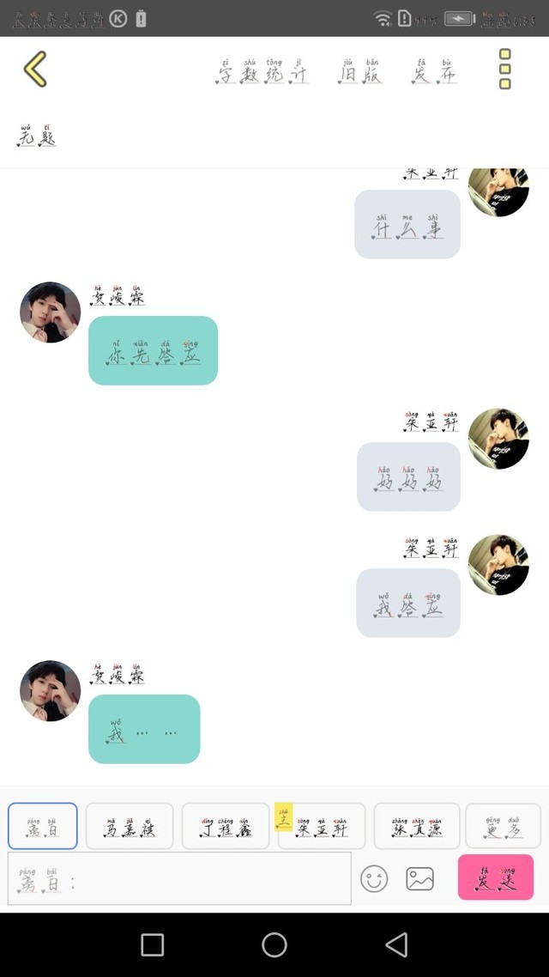
Task: Select 宋亚轩 as speaking character
Action: [x=321, y=826]
